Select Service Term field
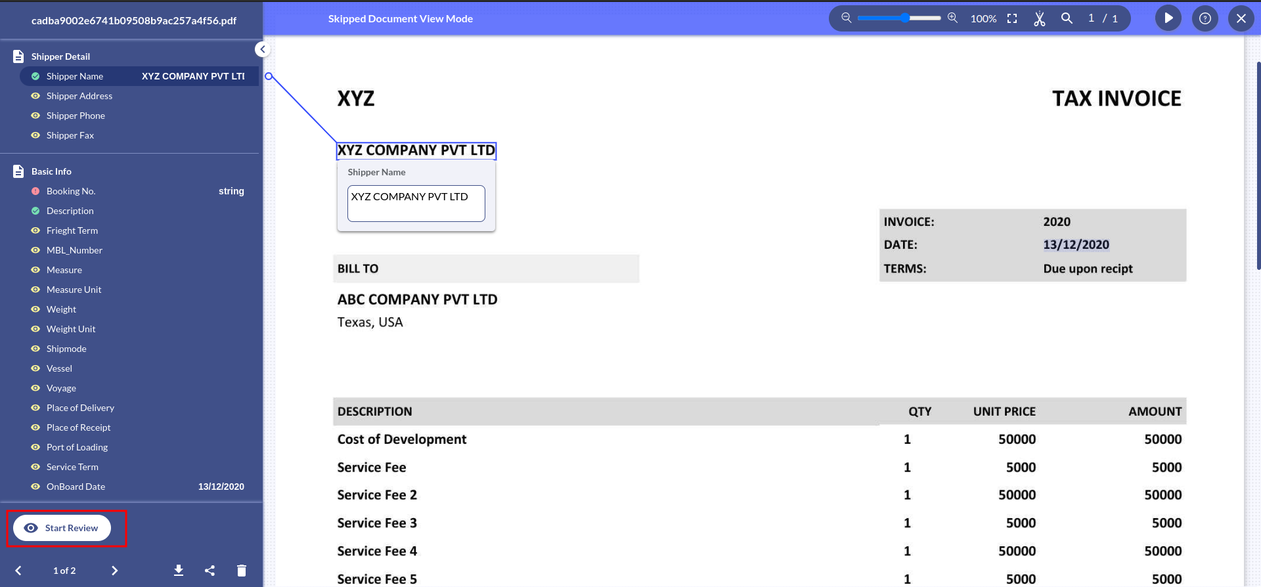Image resolution: width=1261 pixels, height=587 pixels. tap(139, 467)
